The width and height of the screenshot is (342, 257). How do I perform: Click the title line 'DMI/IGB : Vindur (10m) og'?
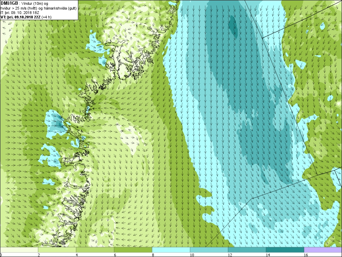tap(25, 3)
